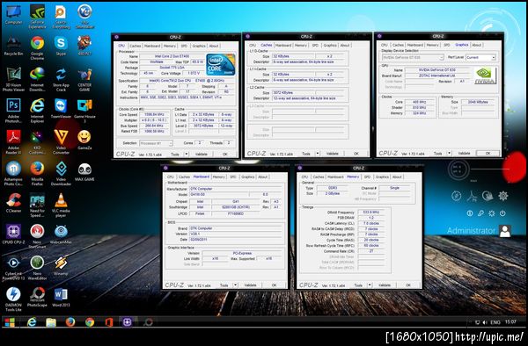Click Validate in CPU tab window
Image resolution: width=528 pixels, height=346 pixels.
click(x=202, y=155)
